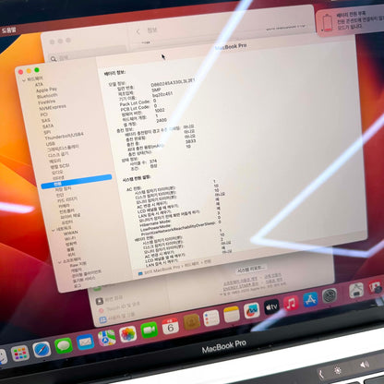Select SATA in the sidebar
The width and height of the screenshot is (384, 384).
coord(48,126)
